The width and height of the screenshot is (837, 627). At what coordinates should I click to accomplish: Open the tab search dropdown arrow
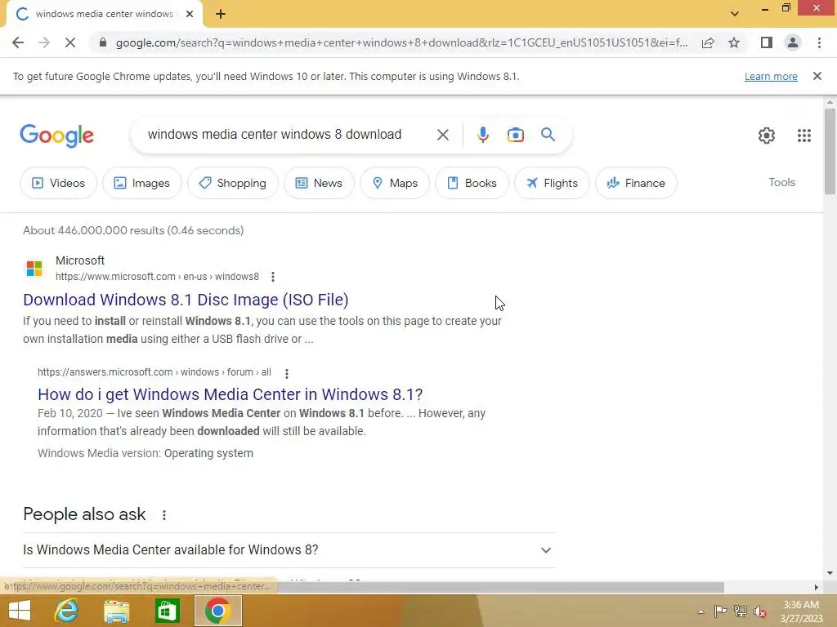coord(735,14)
